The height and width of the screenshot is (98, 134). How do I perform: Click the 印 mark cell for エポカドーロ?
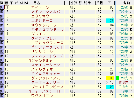(x=12, y=21)
